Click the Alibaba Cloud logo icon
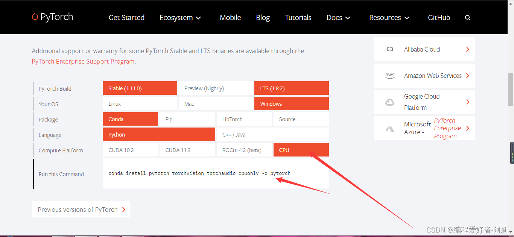Screen dimensions: 514x237 coord(390,49)
